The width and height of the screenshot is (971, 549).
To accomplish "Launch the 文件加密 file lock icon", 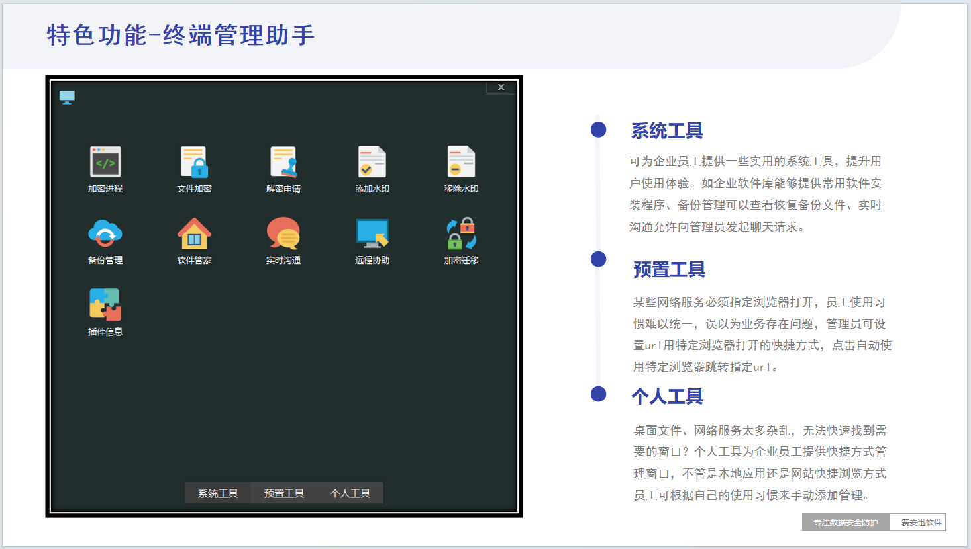I will (x=194, y=162).
